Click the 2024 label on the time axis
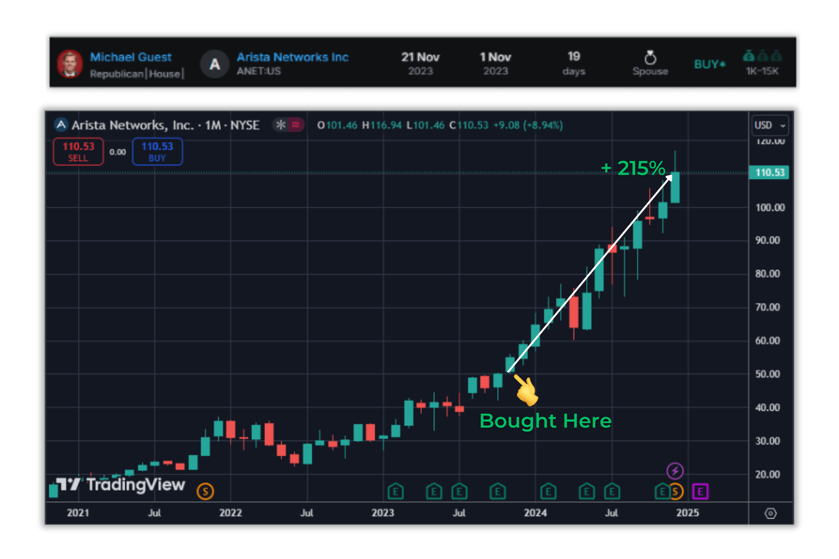This screenshot has width=839, height=559. [535, 513]
